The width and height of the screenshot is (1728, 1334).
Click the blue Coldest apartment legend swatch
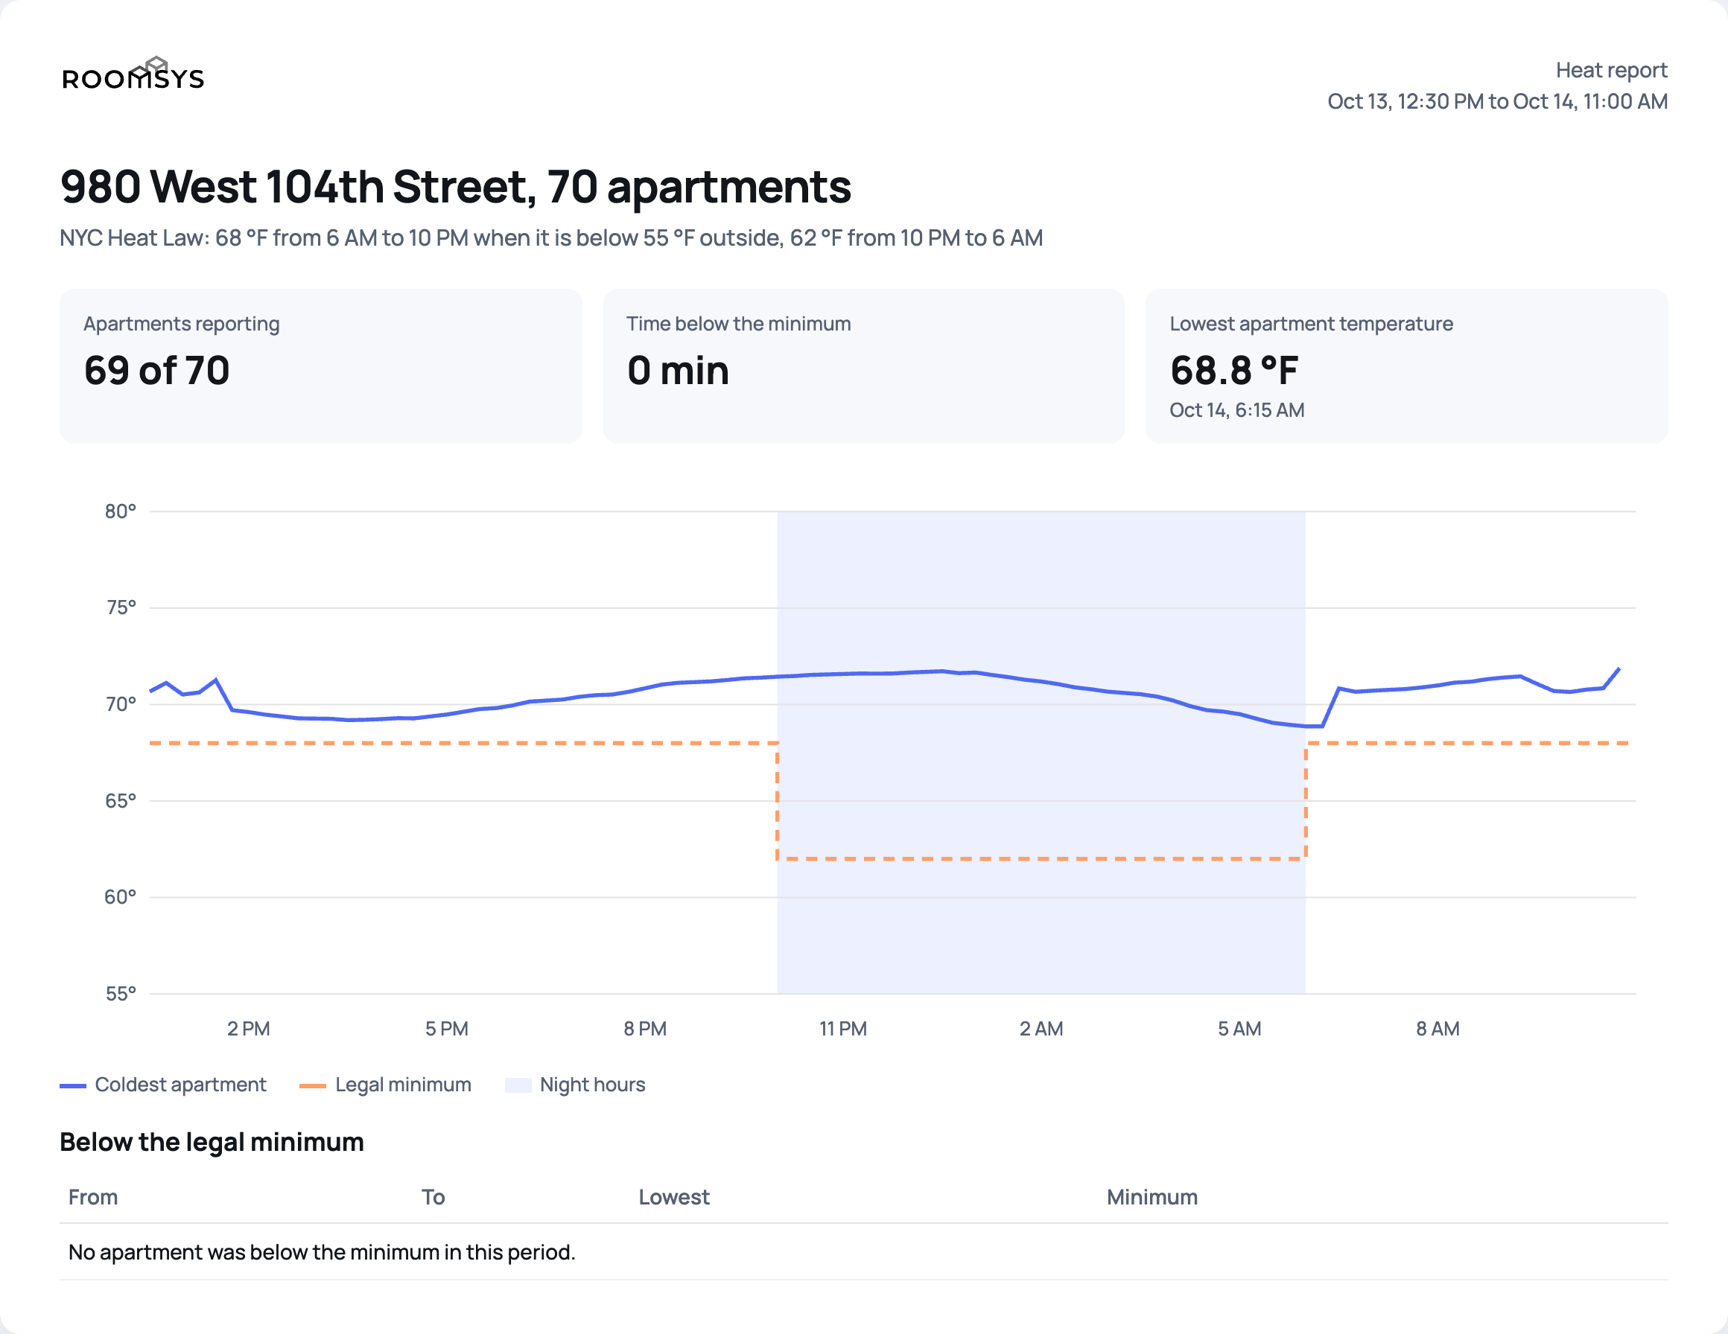73,1085
